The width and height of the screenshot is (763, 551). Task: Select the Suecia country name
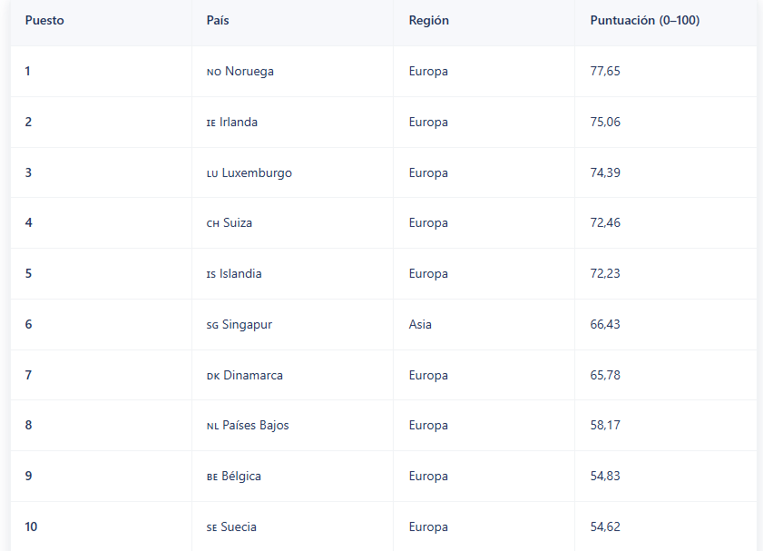[239, 527]
